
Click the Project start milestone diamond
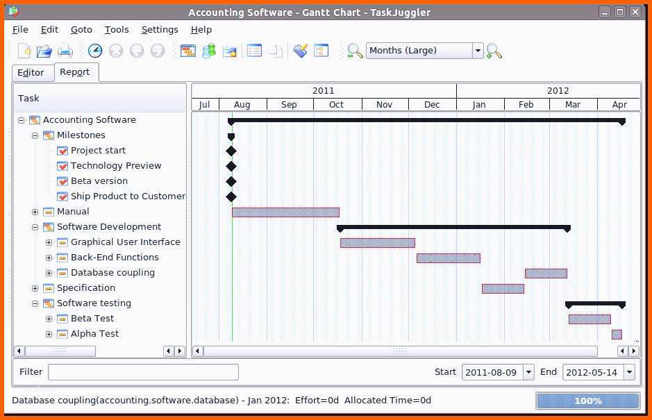[231, 151]
